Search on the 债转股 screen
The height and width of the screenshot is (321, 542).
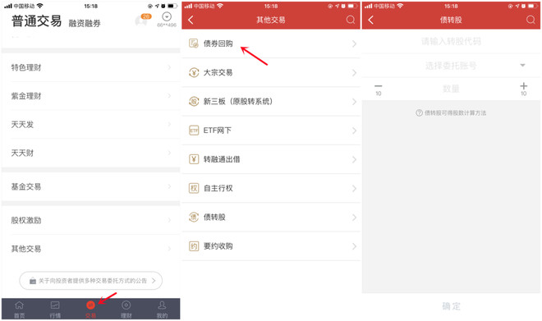click(531, 20)
